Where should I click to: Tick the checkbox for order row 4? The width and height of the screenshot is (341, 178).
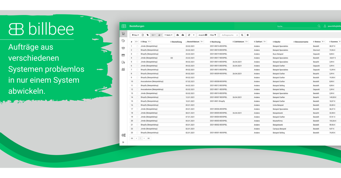pos(137,58)
